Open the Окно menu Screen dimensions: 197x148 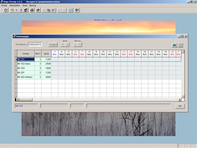click(25, 6)
